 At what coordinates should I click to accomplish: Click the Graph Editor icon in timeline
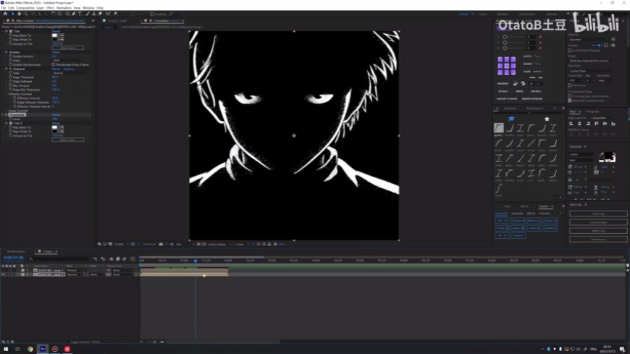pyautogui.click(x=133, y=258)
